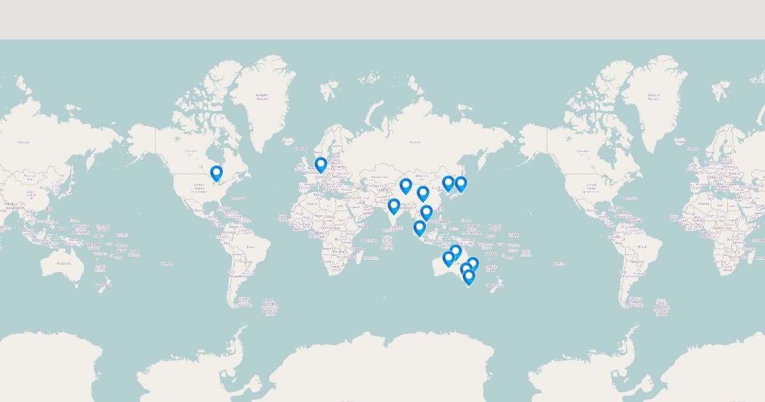Image resolution: width=765 pixels, height=402 pixels.
Task: Click the United States label below the Great Lakes pin
Action: [x=200, y=190]
